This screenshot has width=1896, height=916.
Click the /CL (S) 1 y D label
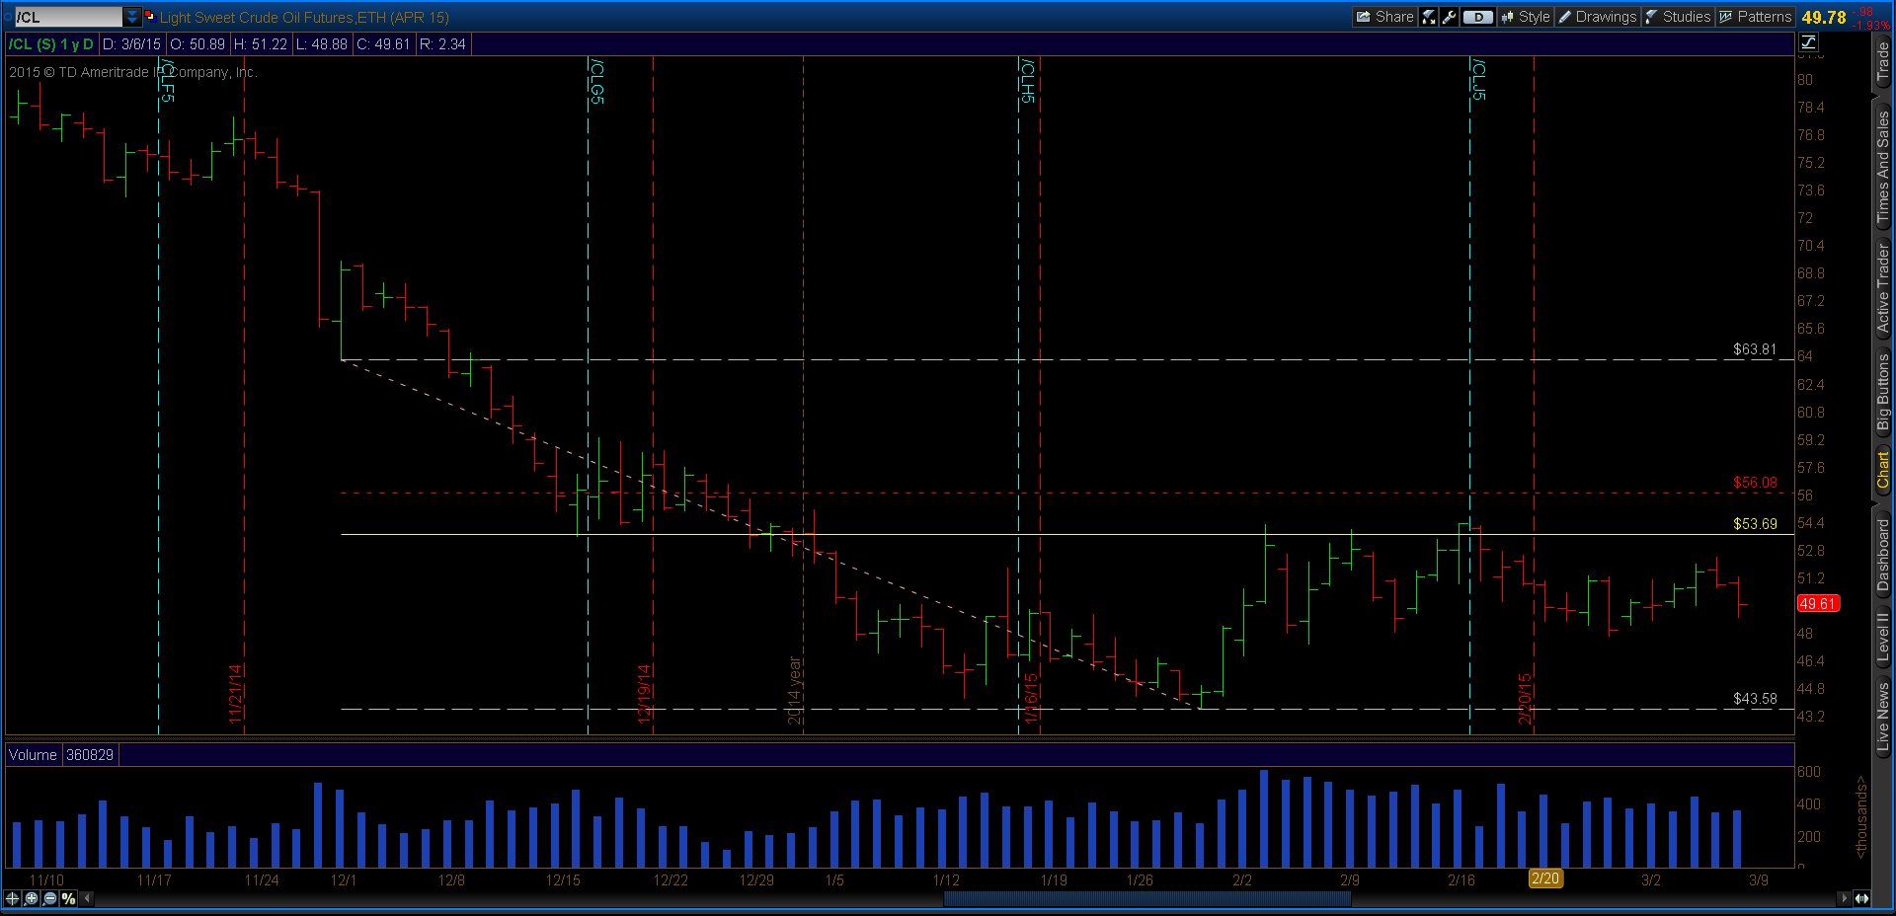tap(51, 44)
